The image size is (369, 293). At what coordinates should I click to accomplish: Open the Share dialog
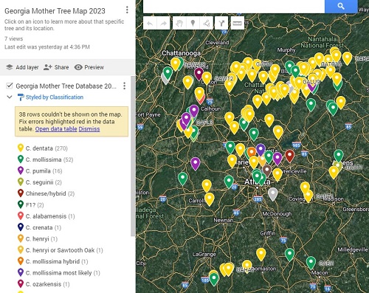click(56, 67)
